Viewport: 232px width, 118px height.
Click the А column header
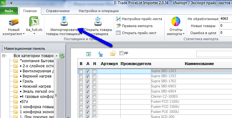coord(88,64)
